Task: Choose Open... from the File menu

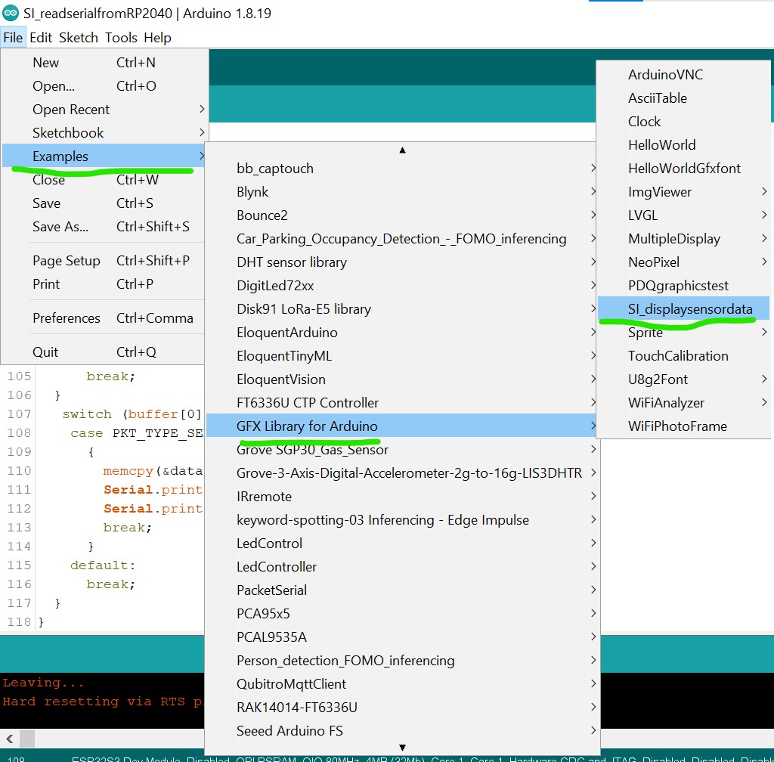Action: click(103, 86)
